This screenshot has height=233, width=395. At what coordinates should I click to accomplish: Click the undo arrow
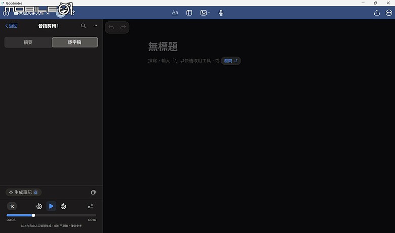point(111,27)
